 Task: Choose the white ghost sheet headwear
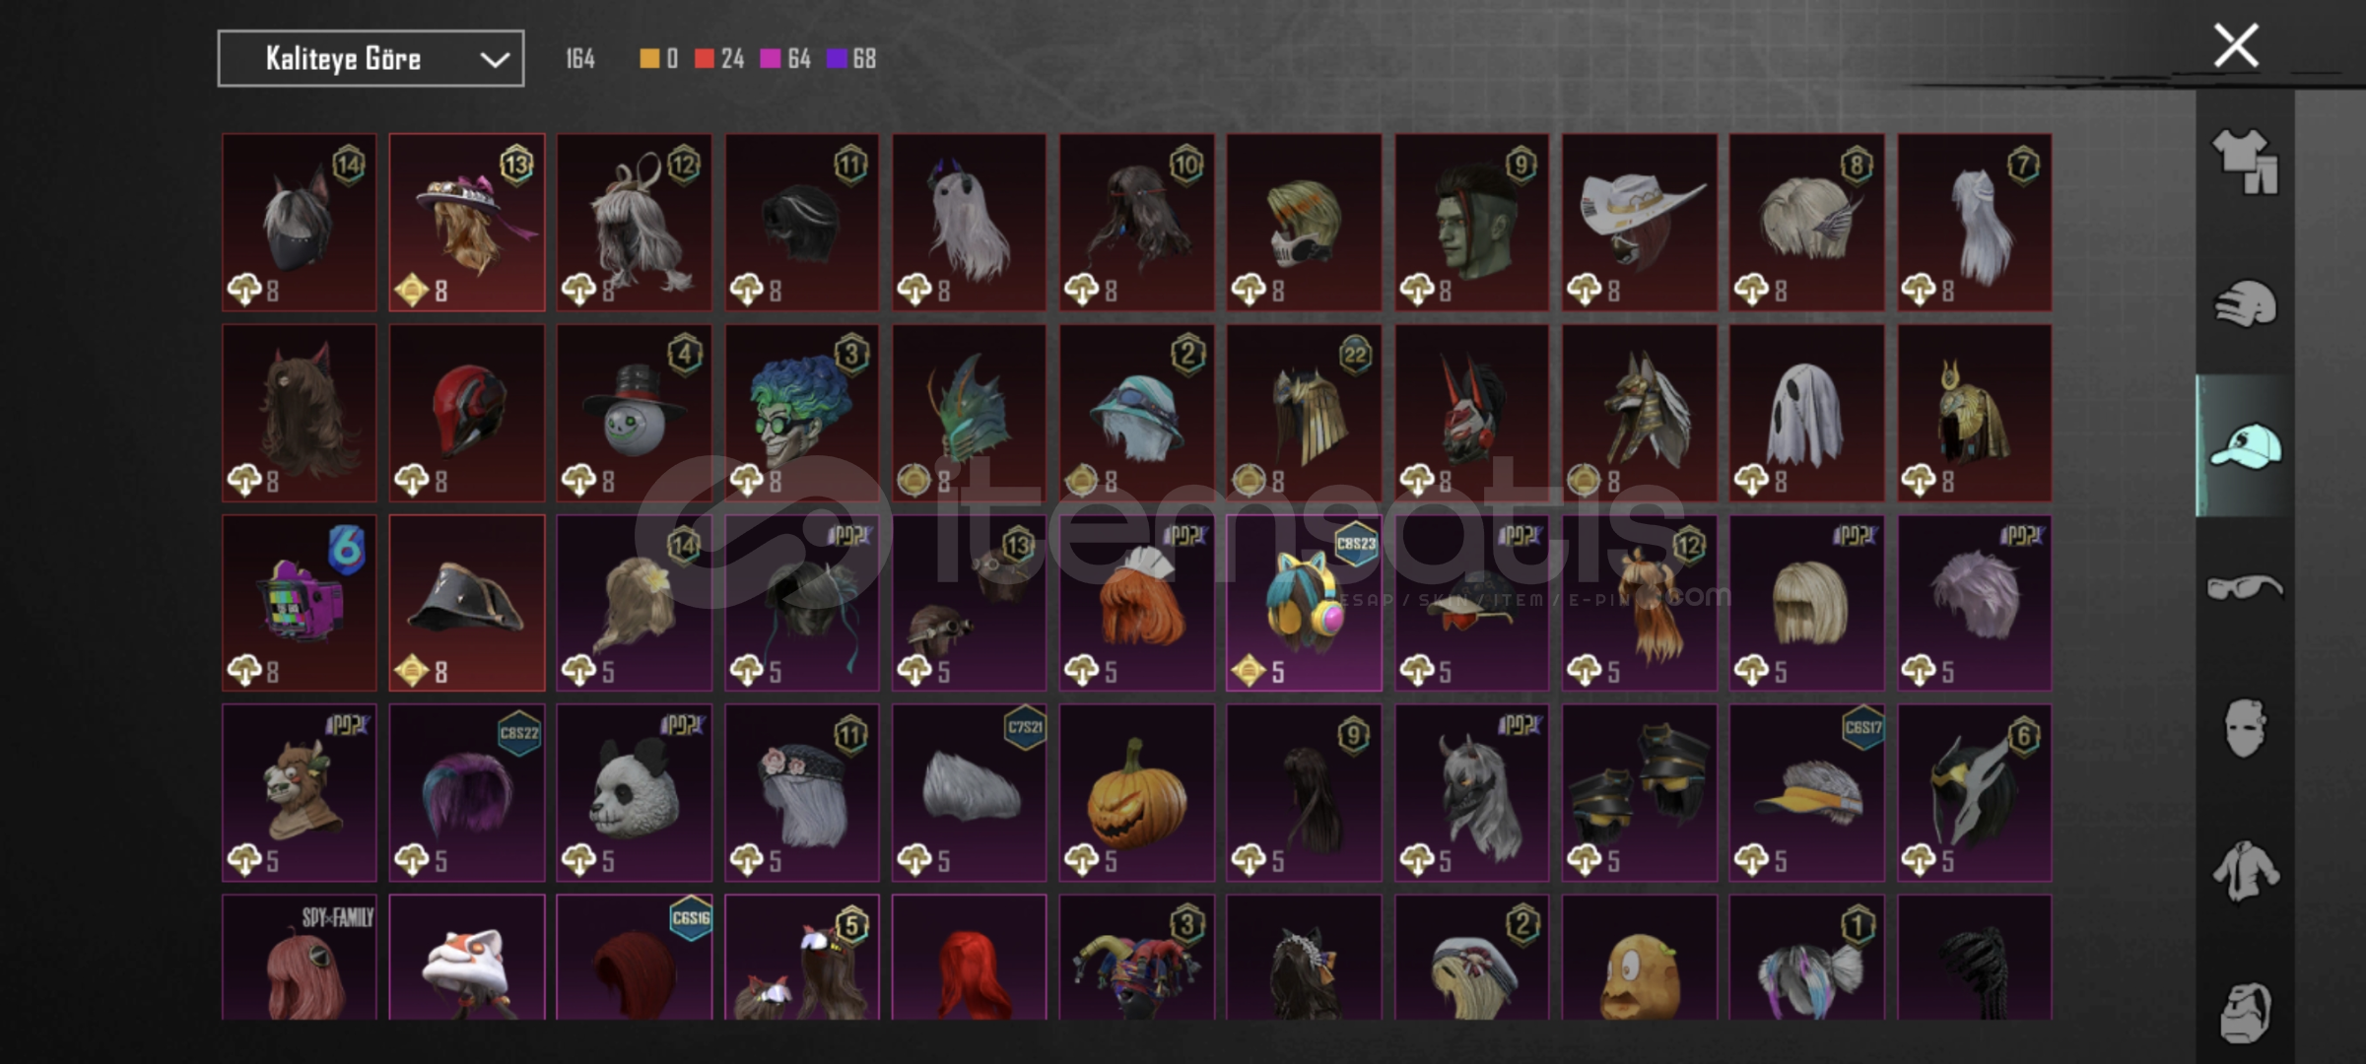1806,413
